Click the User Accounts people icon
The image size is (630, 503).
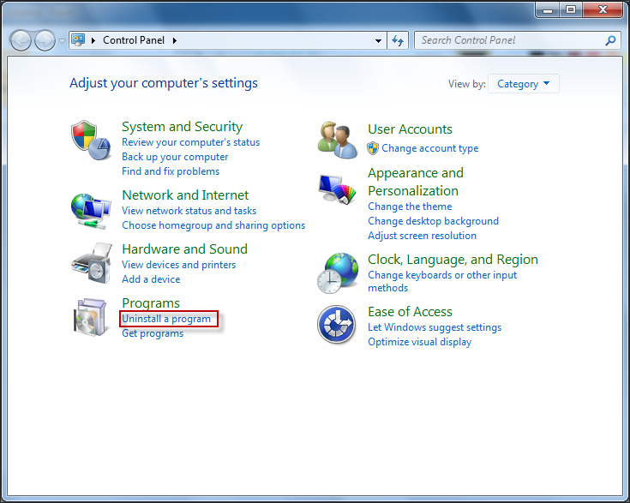pyautogui.click(x=337, y=139)
